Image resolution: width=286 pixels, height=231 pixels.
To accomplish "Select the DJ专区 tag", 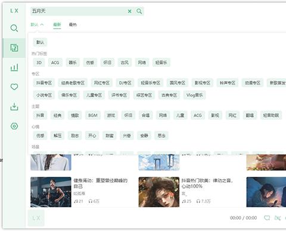I will (125, 83).
